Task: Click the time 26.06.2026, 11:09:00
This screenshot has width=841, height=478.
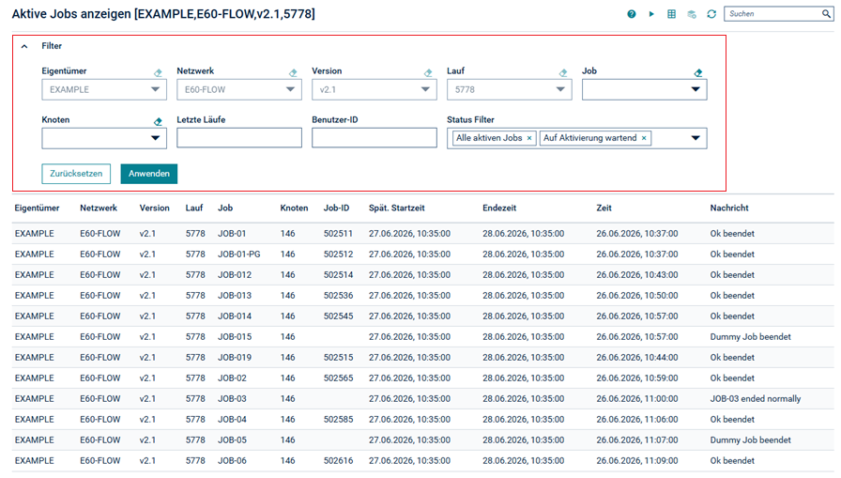Action: point(637,461)
